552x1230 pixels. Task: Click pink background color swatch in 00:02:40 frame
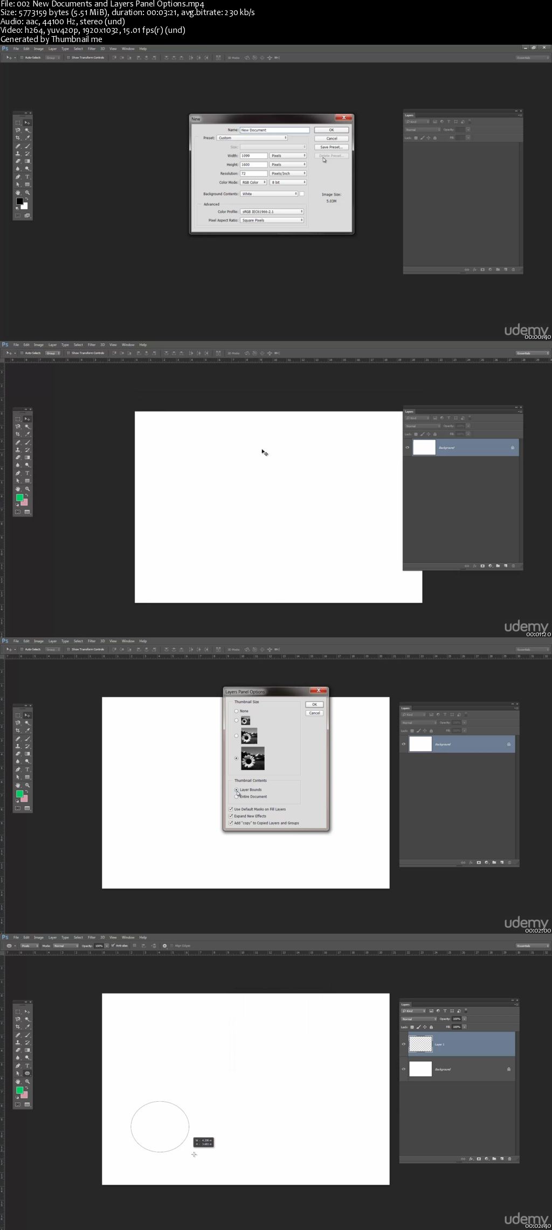tap(25, 1095)
